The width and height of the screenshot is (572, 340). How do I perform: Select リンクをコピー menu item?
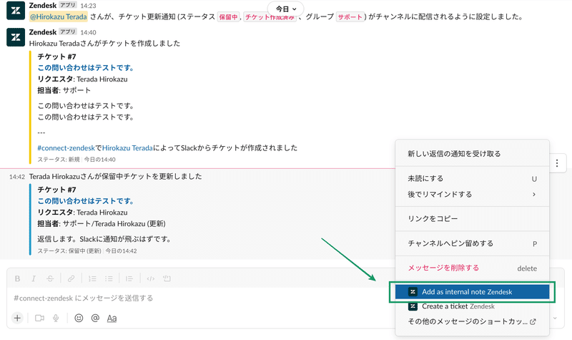[x=473, y=219]
